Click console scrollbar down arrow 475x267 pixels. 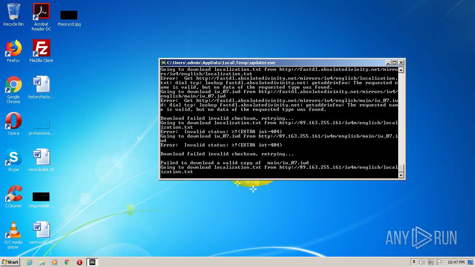(x=401, y=175)
